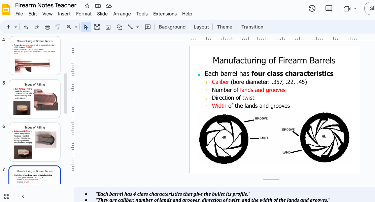The height and width of the screenshot is (202, 375).
Task: Switch to grid view of slides
Action: click(x=7, y=196)
